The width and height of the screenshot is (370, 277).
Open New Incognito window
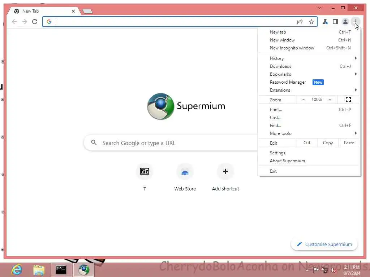tap(309, 48)
